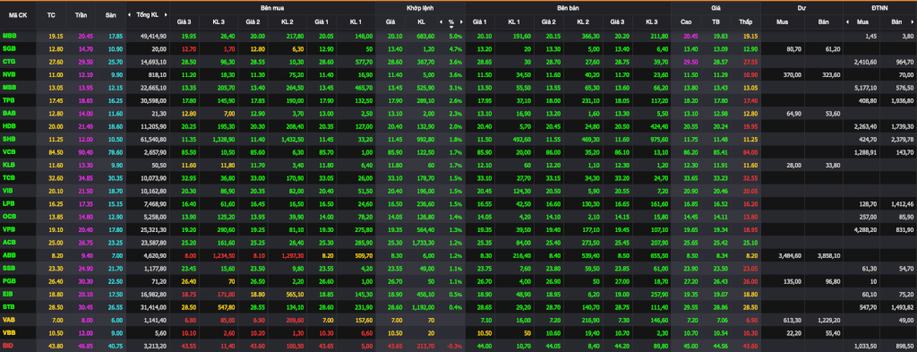This screenshot has width=917, height=352.
Task: Select the LPB stock symbol
Action: (9, 203)
